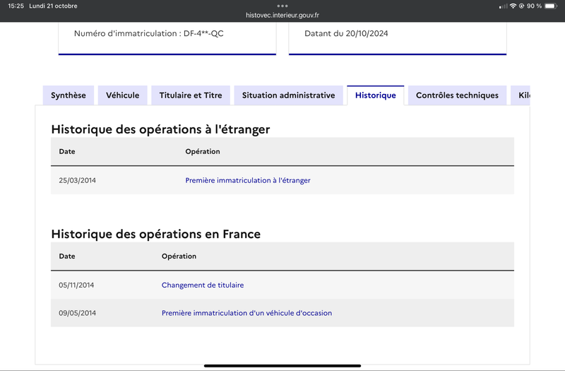Tap the orientation lock status icon
The height and width of the screenshot is (371, 565).
coord(521,6)
